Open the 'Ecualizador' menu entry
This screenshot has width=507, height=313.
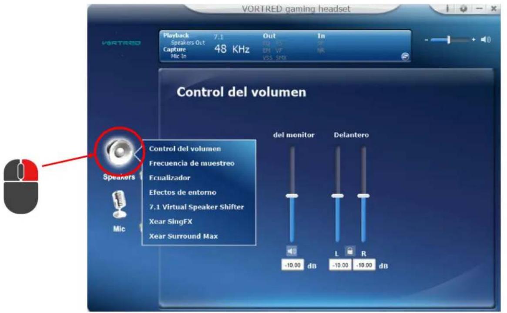pos(169,178)
